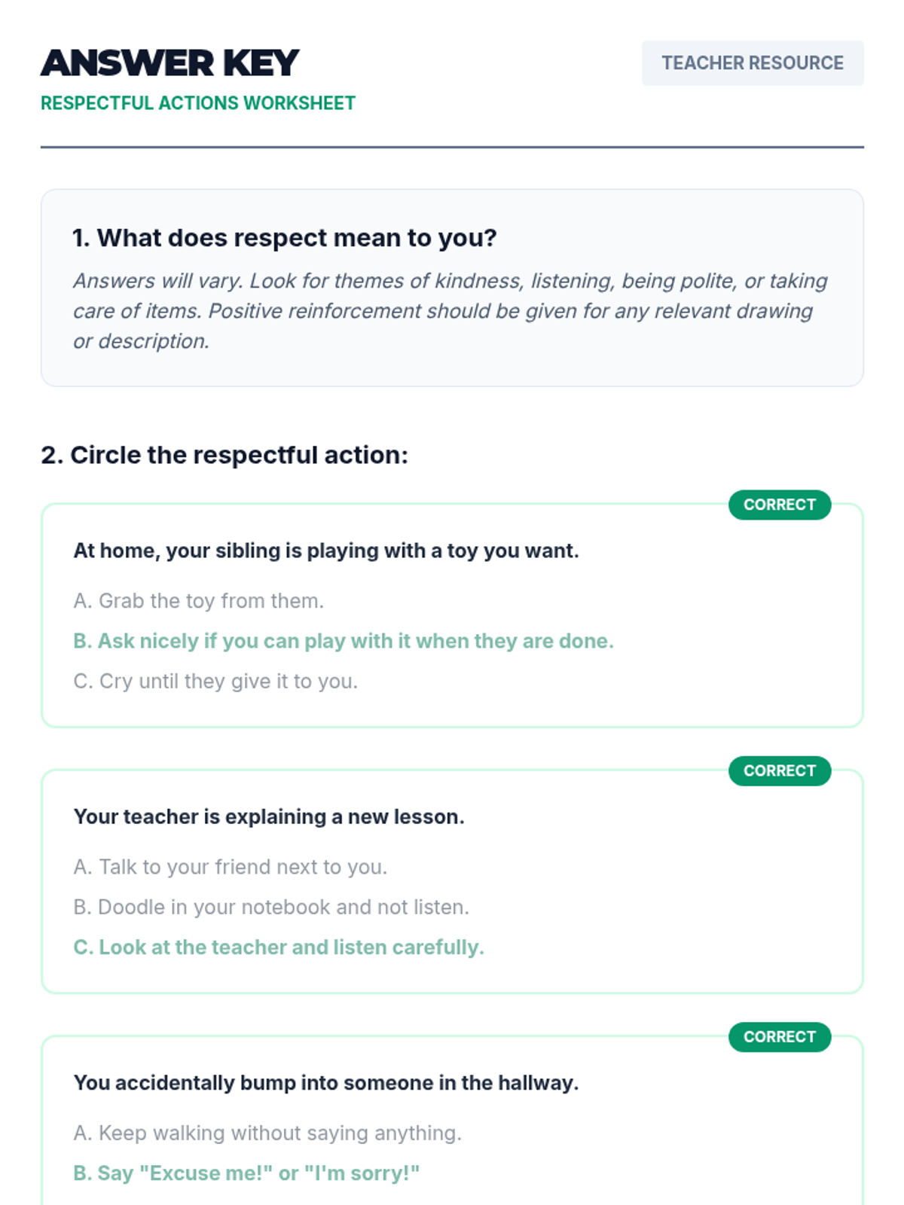Choose 'Look at the teacher and listen carefully'
This screenshot has width=904, height=1205.
pos(279,947)
